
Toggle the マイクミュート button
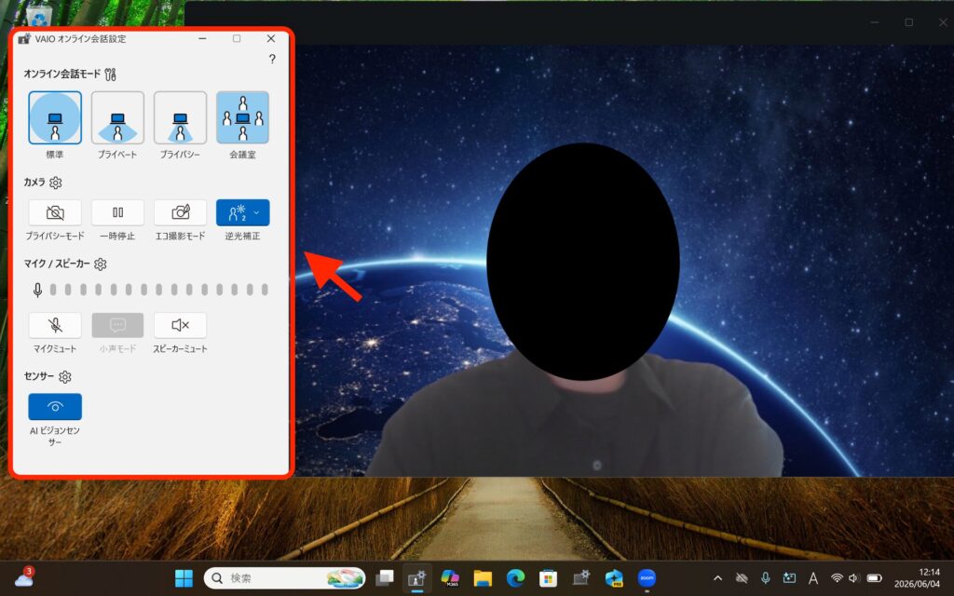55,325
